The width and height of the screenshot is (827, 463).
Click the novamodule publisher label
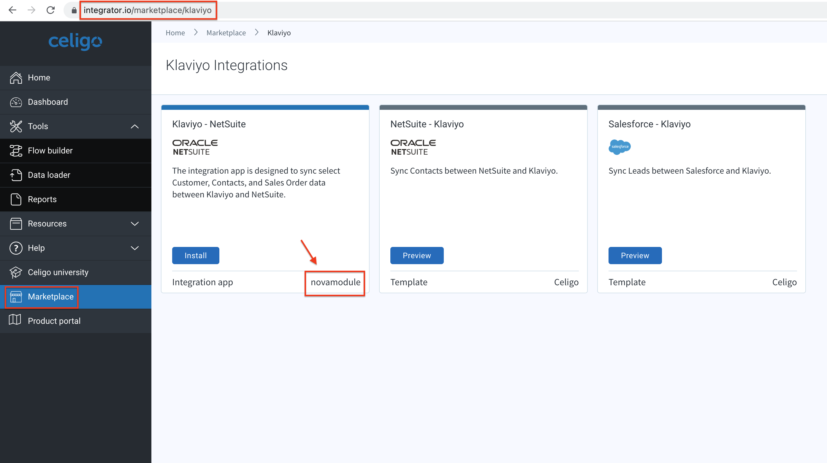pyautogui.click(x=335, y=282)
